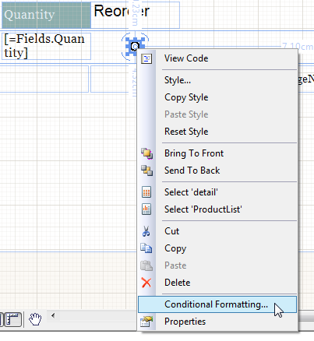Open Conditional Formatting... dialog
Image resolution: width=314 pixels, height=341 pixels.
click(x=217, y=304)
